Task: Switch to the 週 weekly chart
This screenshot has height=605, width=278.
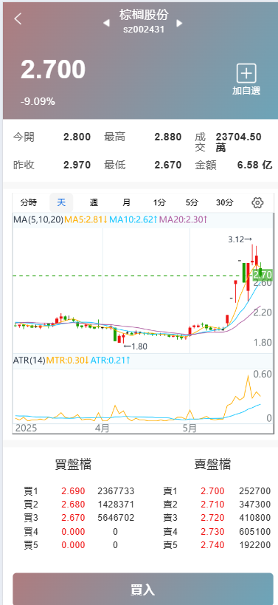Action: (94, 202)
